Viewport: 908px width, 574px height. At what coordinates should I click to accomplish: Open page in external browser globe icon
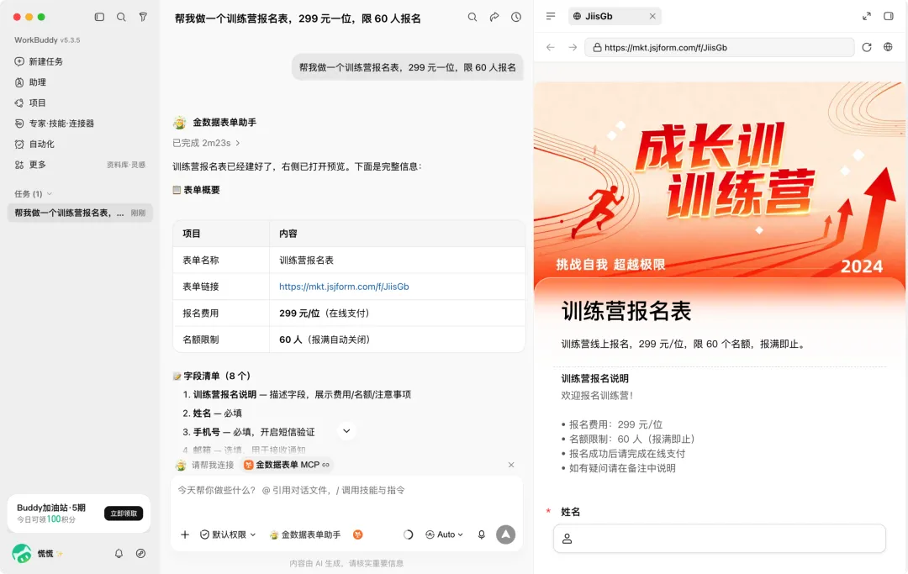pyautogui.click(x=889, y=47)
